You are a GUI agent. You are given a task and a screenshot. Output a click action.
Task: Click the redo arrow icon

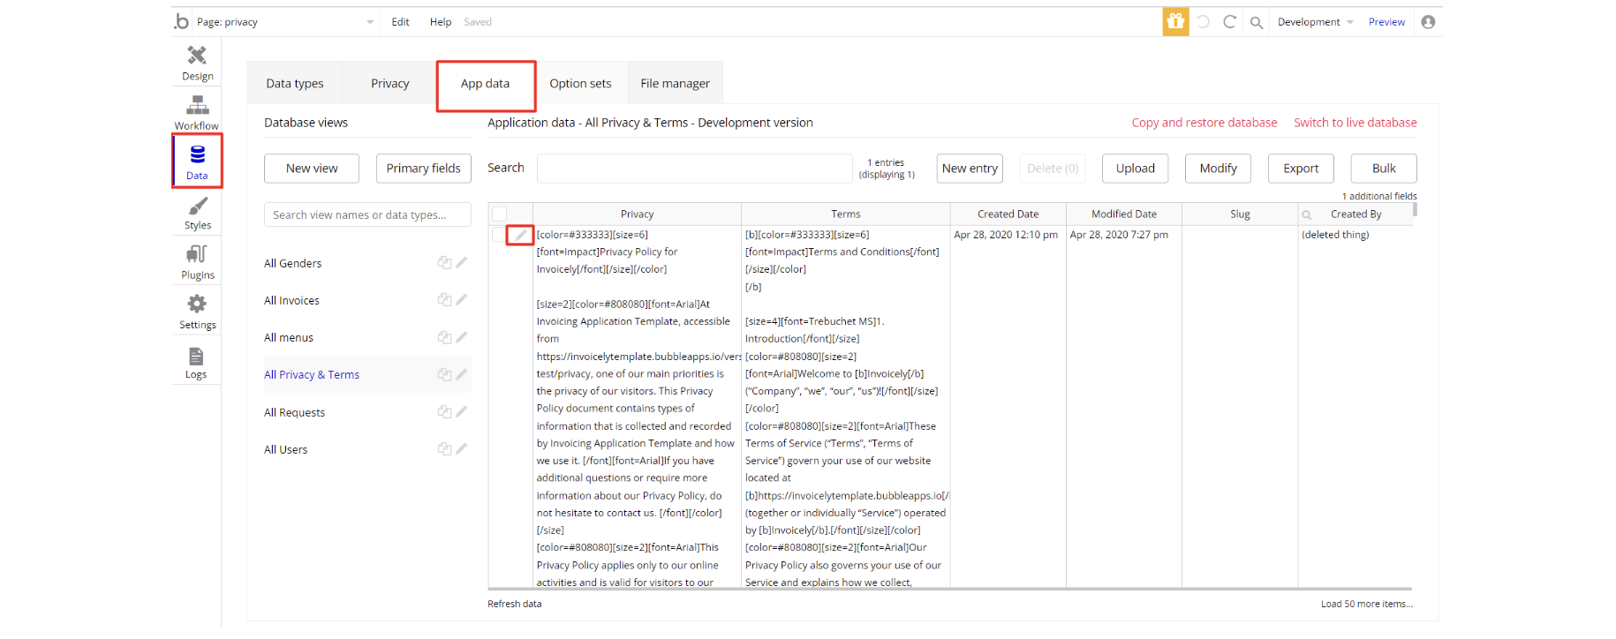tap(1229, 22)
